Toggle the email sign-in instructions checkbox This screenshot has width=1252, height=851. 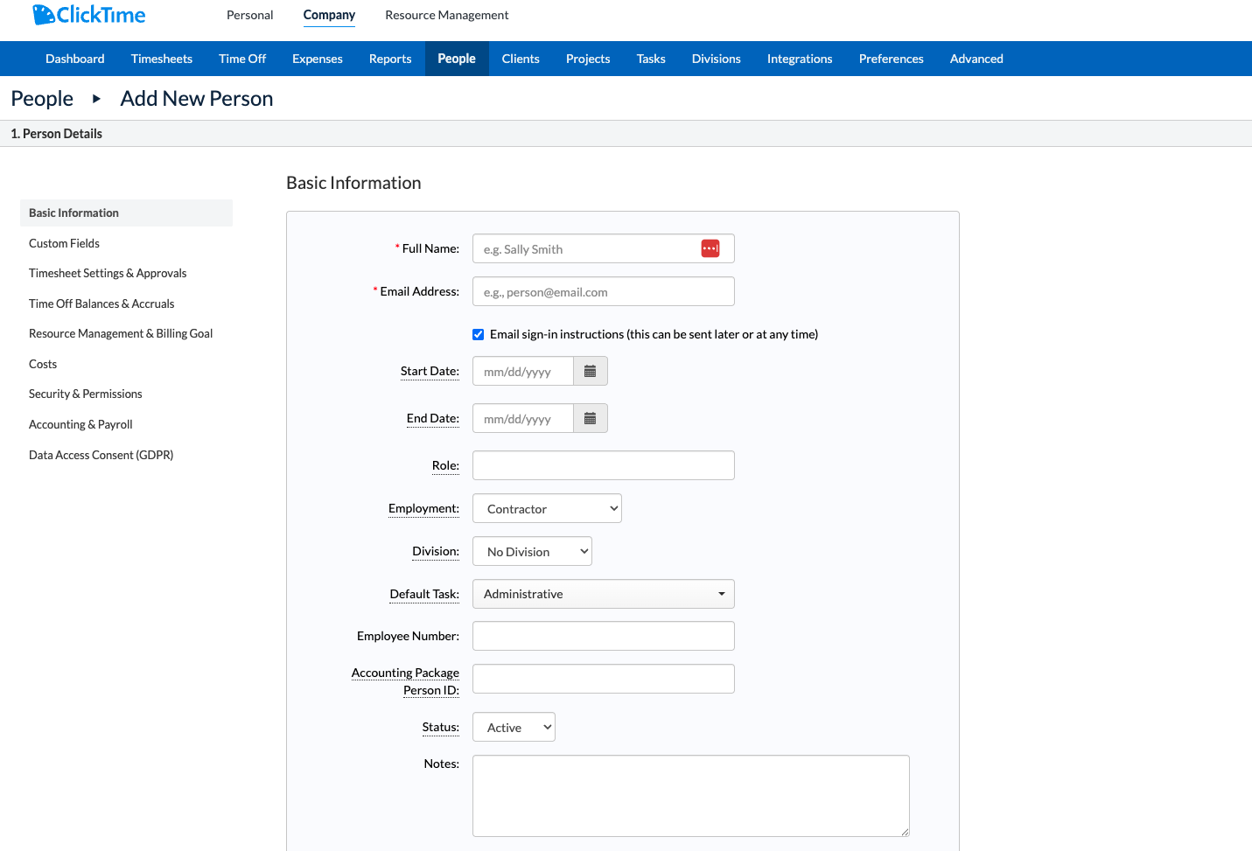coord(479,334)
